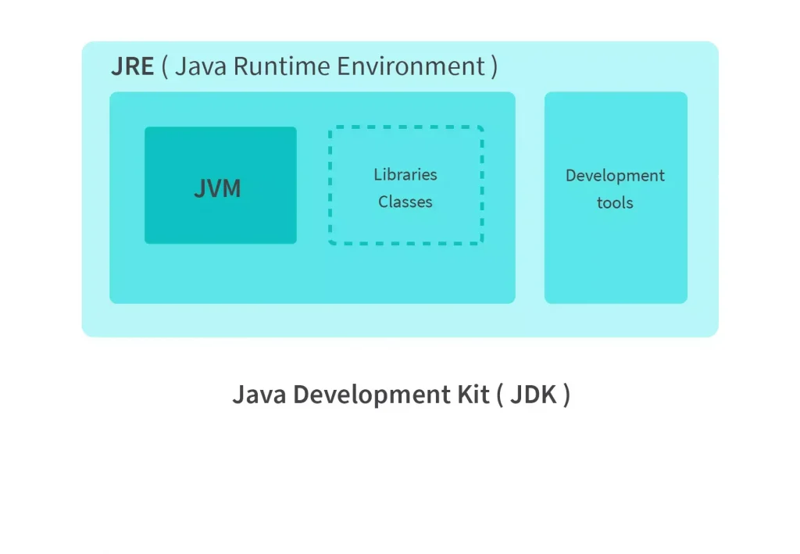Screen dimensions: 800x554
Task: Toggle the dashed border of the Libraries box
Action: tap(405, 127)
